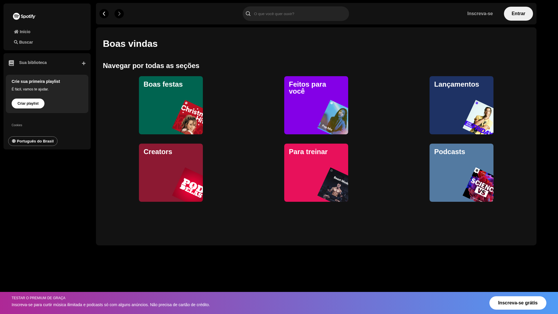
Task: Click the Sua biblioteca book icon
Action: (x=11, y=63)
